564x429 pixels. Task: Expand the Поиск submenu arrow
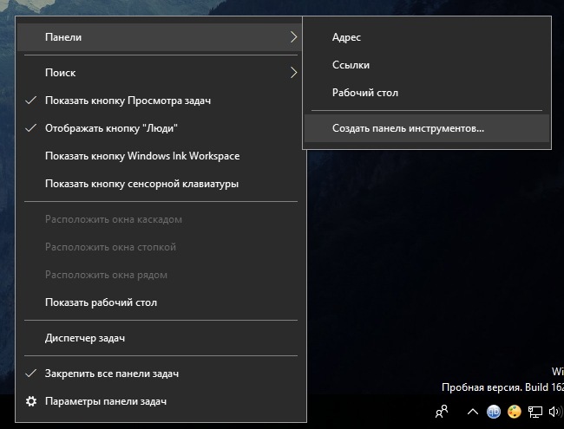[294, 73]
